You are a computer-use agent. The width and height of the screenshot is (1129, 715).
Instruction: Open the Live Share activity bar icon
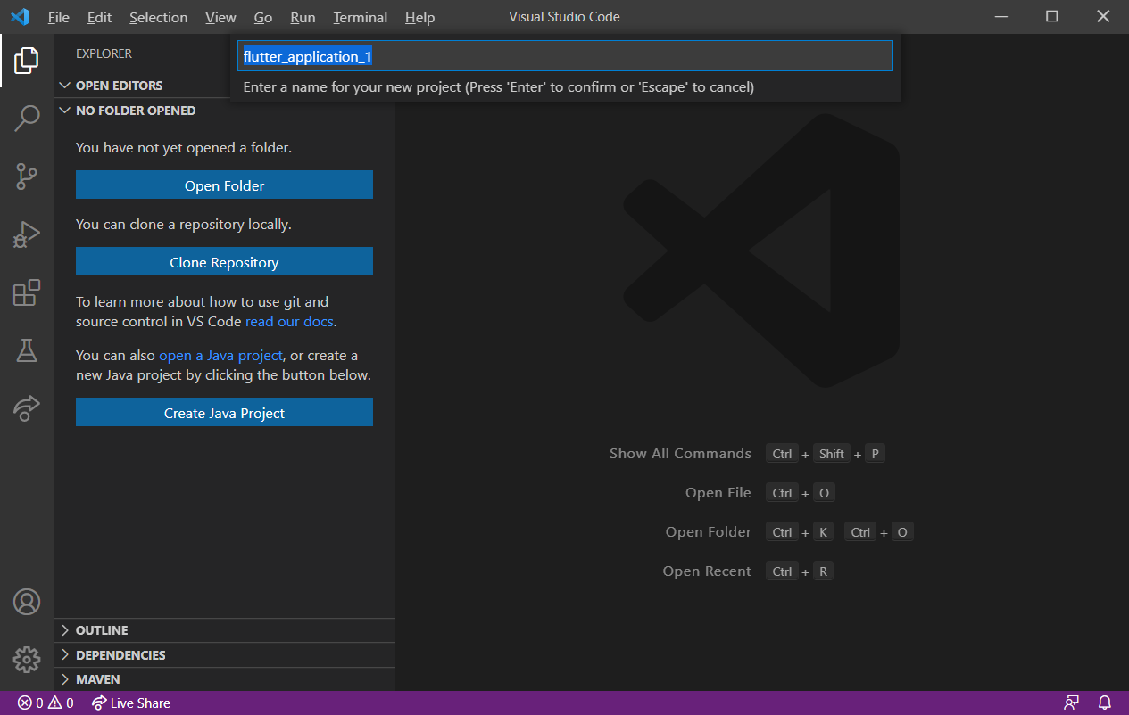27,407
